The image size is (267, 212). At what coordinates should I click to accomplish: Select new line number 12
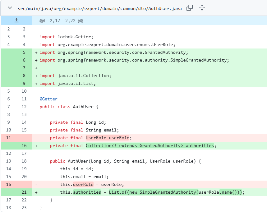[24, 107]
